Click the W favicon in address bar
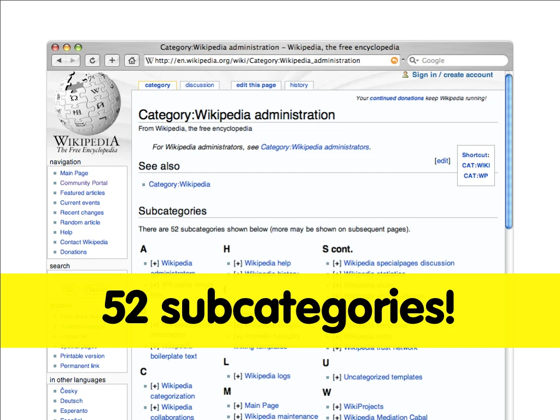Viewport: 560px width, 420px height. [x=150, y=60]
